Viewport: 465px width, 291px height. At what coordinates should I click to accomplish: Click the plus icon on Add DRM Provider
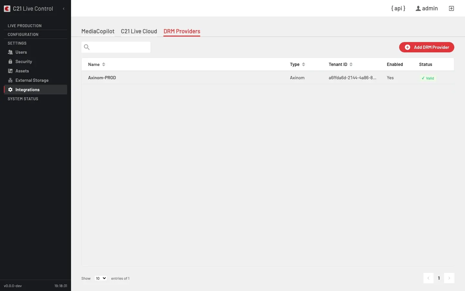click(408, 47)
